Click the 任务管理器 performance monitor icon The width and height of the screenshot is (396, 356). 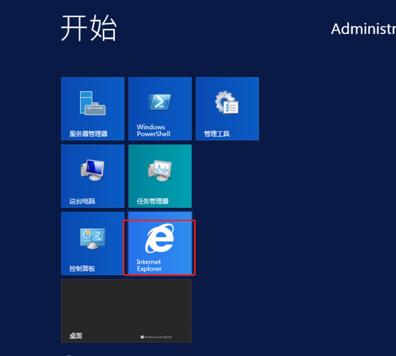click(160, 170)
